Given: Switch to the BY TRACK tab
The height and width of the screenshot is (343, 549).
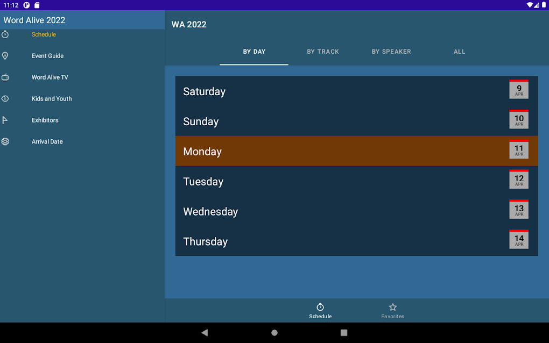Looking at the screenshot, I should pyautogui.click(x=323, y=52).
